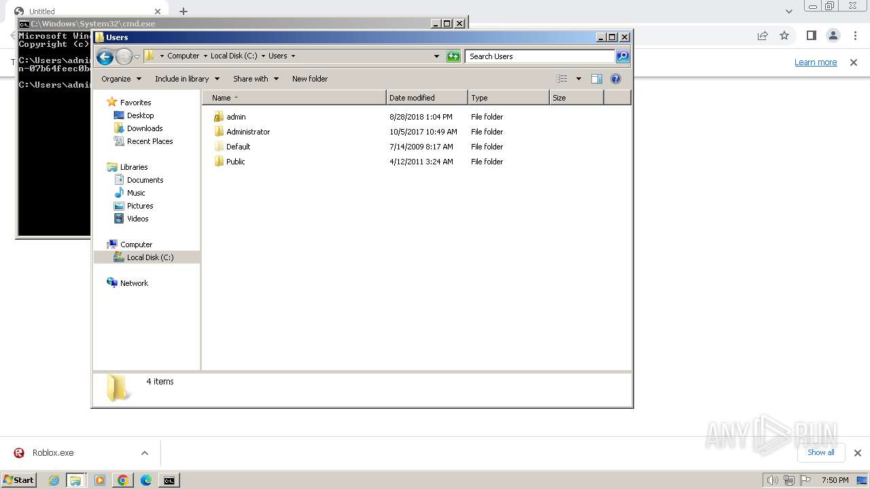
Task: Open Music library
Action: click(136, 193)
